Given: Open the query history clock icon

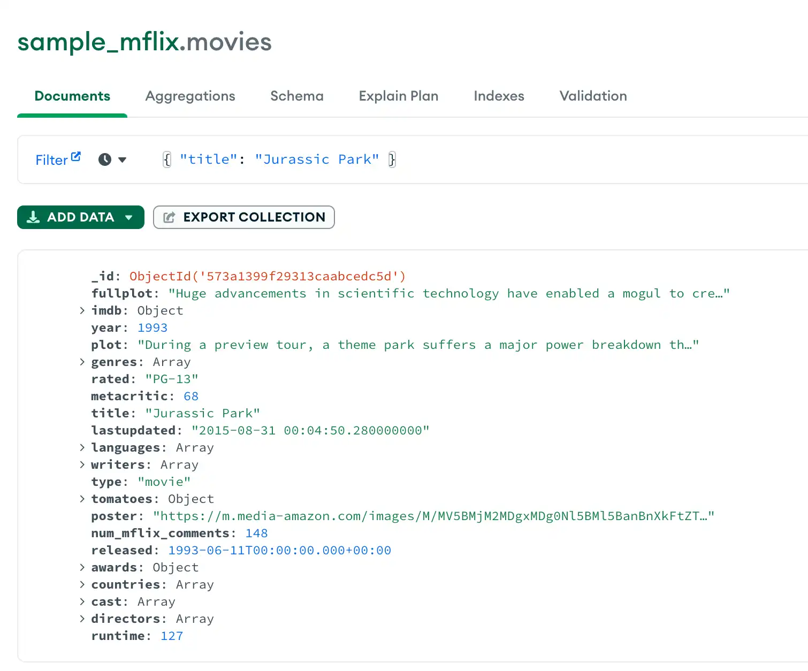Looking at the screenshot, I should (105, 159).
